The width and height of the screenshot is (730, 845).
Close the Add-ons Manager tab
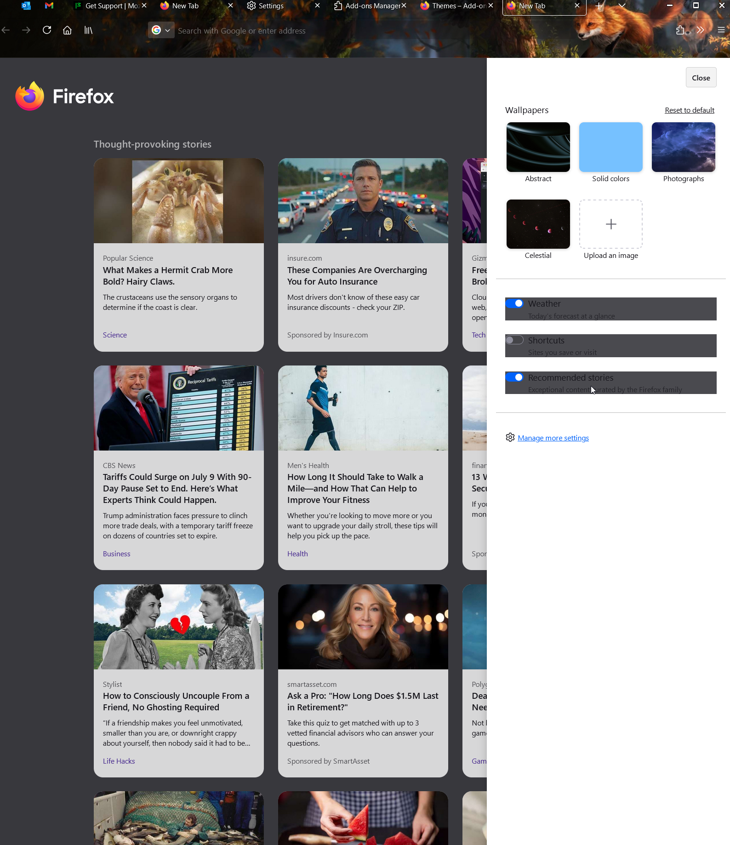(404, 6)
